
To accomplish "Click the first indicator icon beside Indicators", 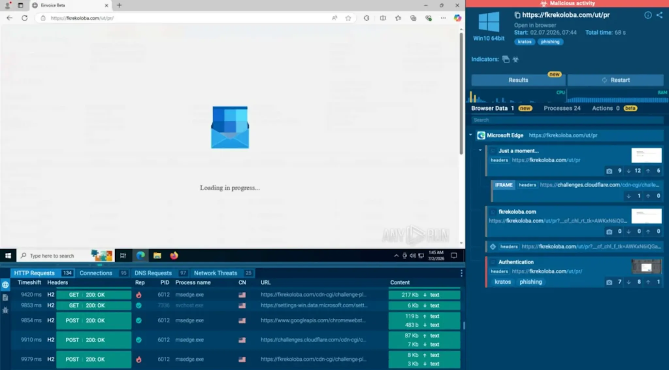I will [x=506, y=59].
